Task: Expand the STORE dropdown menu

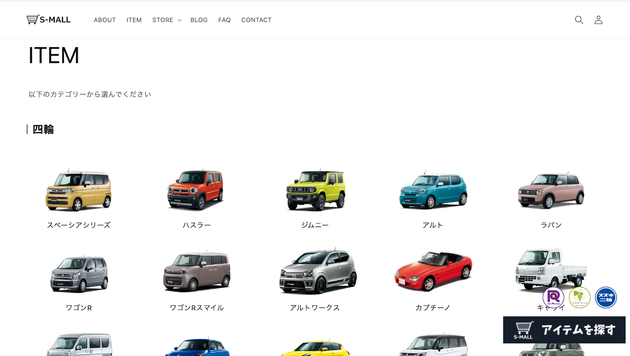Action: click(167, 20)
